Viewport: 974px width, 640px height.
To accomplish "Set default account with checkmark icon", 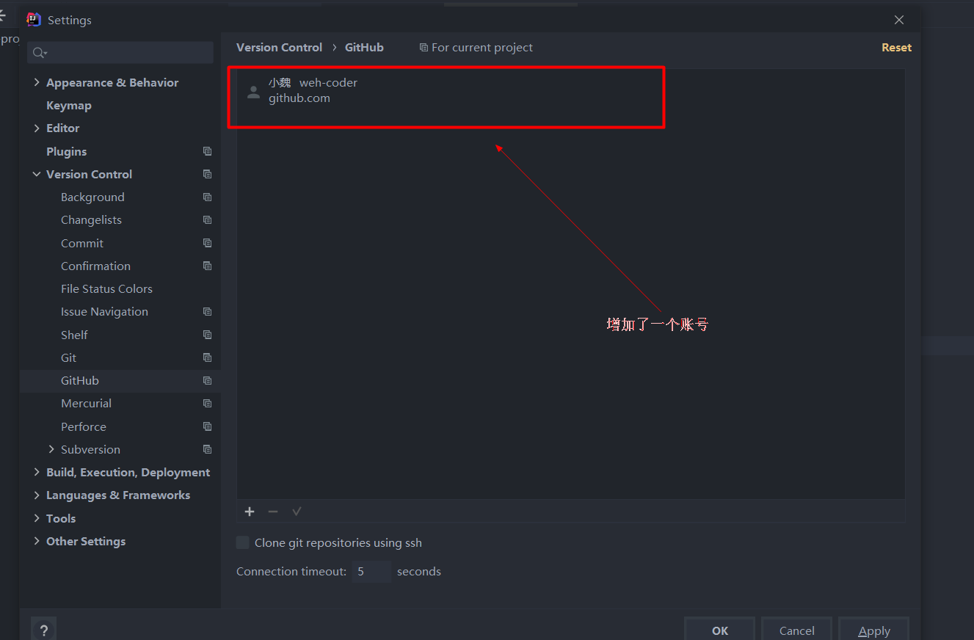I will click(x=297, y=512).
